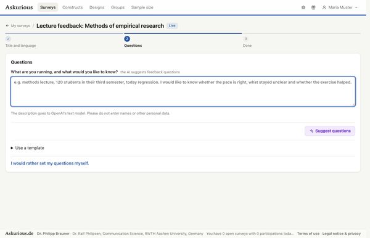
Task: Expand the Use a template section
Action: pyautogui.click(x=27, y=148)
